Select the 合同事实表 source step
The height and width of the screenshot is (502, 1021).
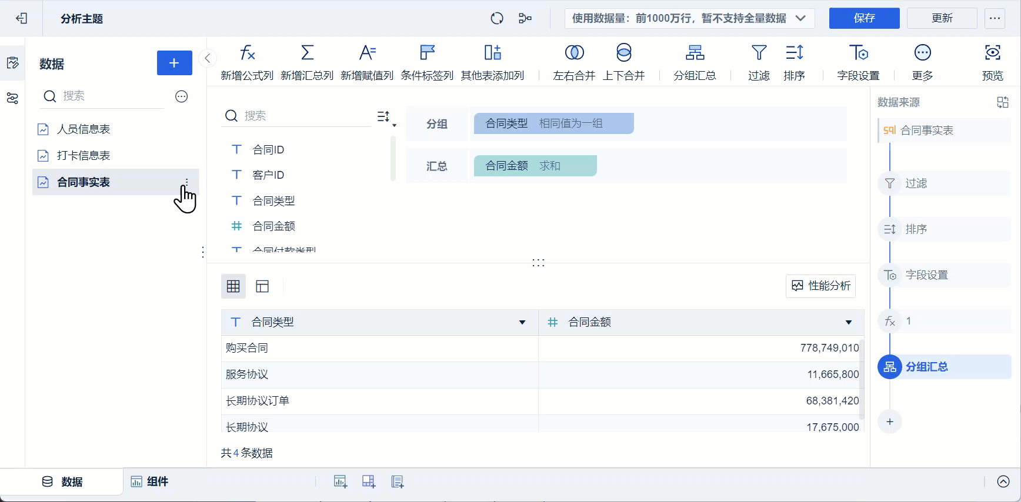coord(945,130)
